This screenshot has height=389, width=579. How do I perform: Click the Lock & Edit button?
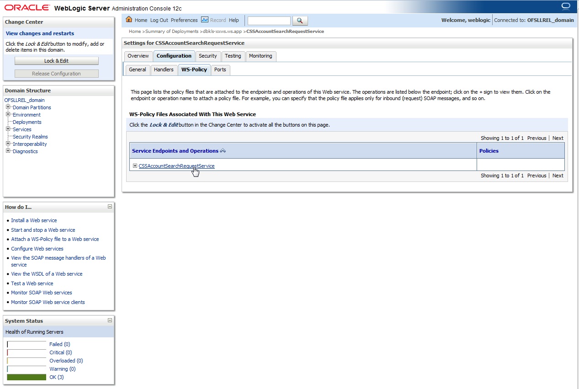(x=57, y=61)
